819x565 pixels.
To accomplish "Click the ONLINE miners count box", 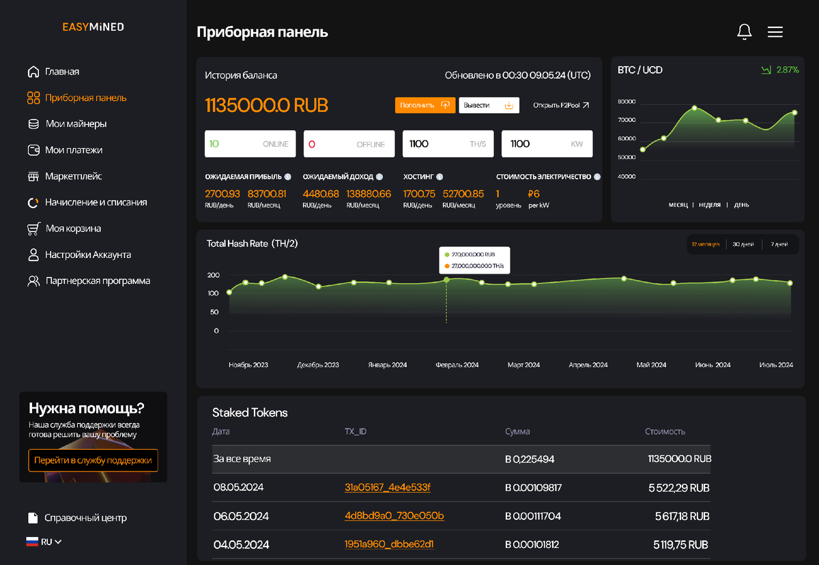I will click(x=250, y=144).
